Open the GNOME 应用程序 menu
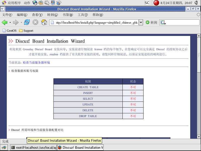This screenshot has width=201, height=151. [14, 3]
